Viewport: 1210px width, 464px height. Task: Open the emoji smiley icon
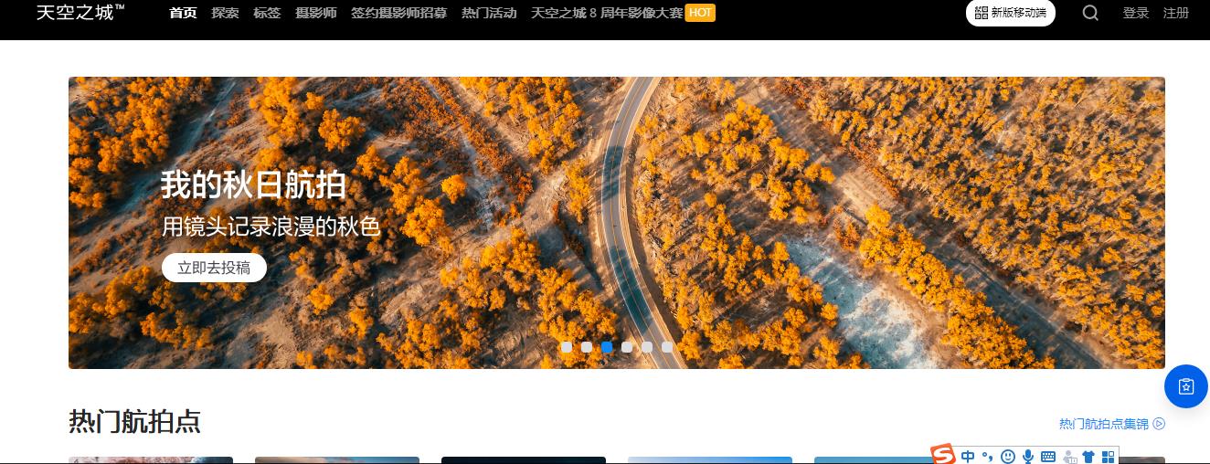tap(1008, 457)
